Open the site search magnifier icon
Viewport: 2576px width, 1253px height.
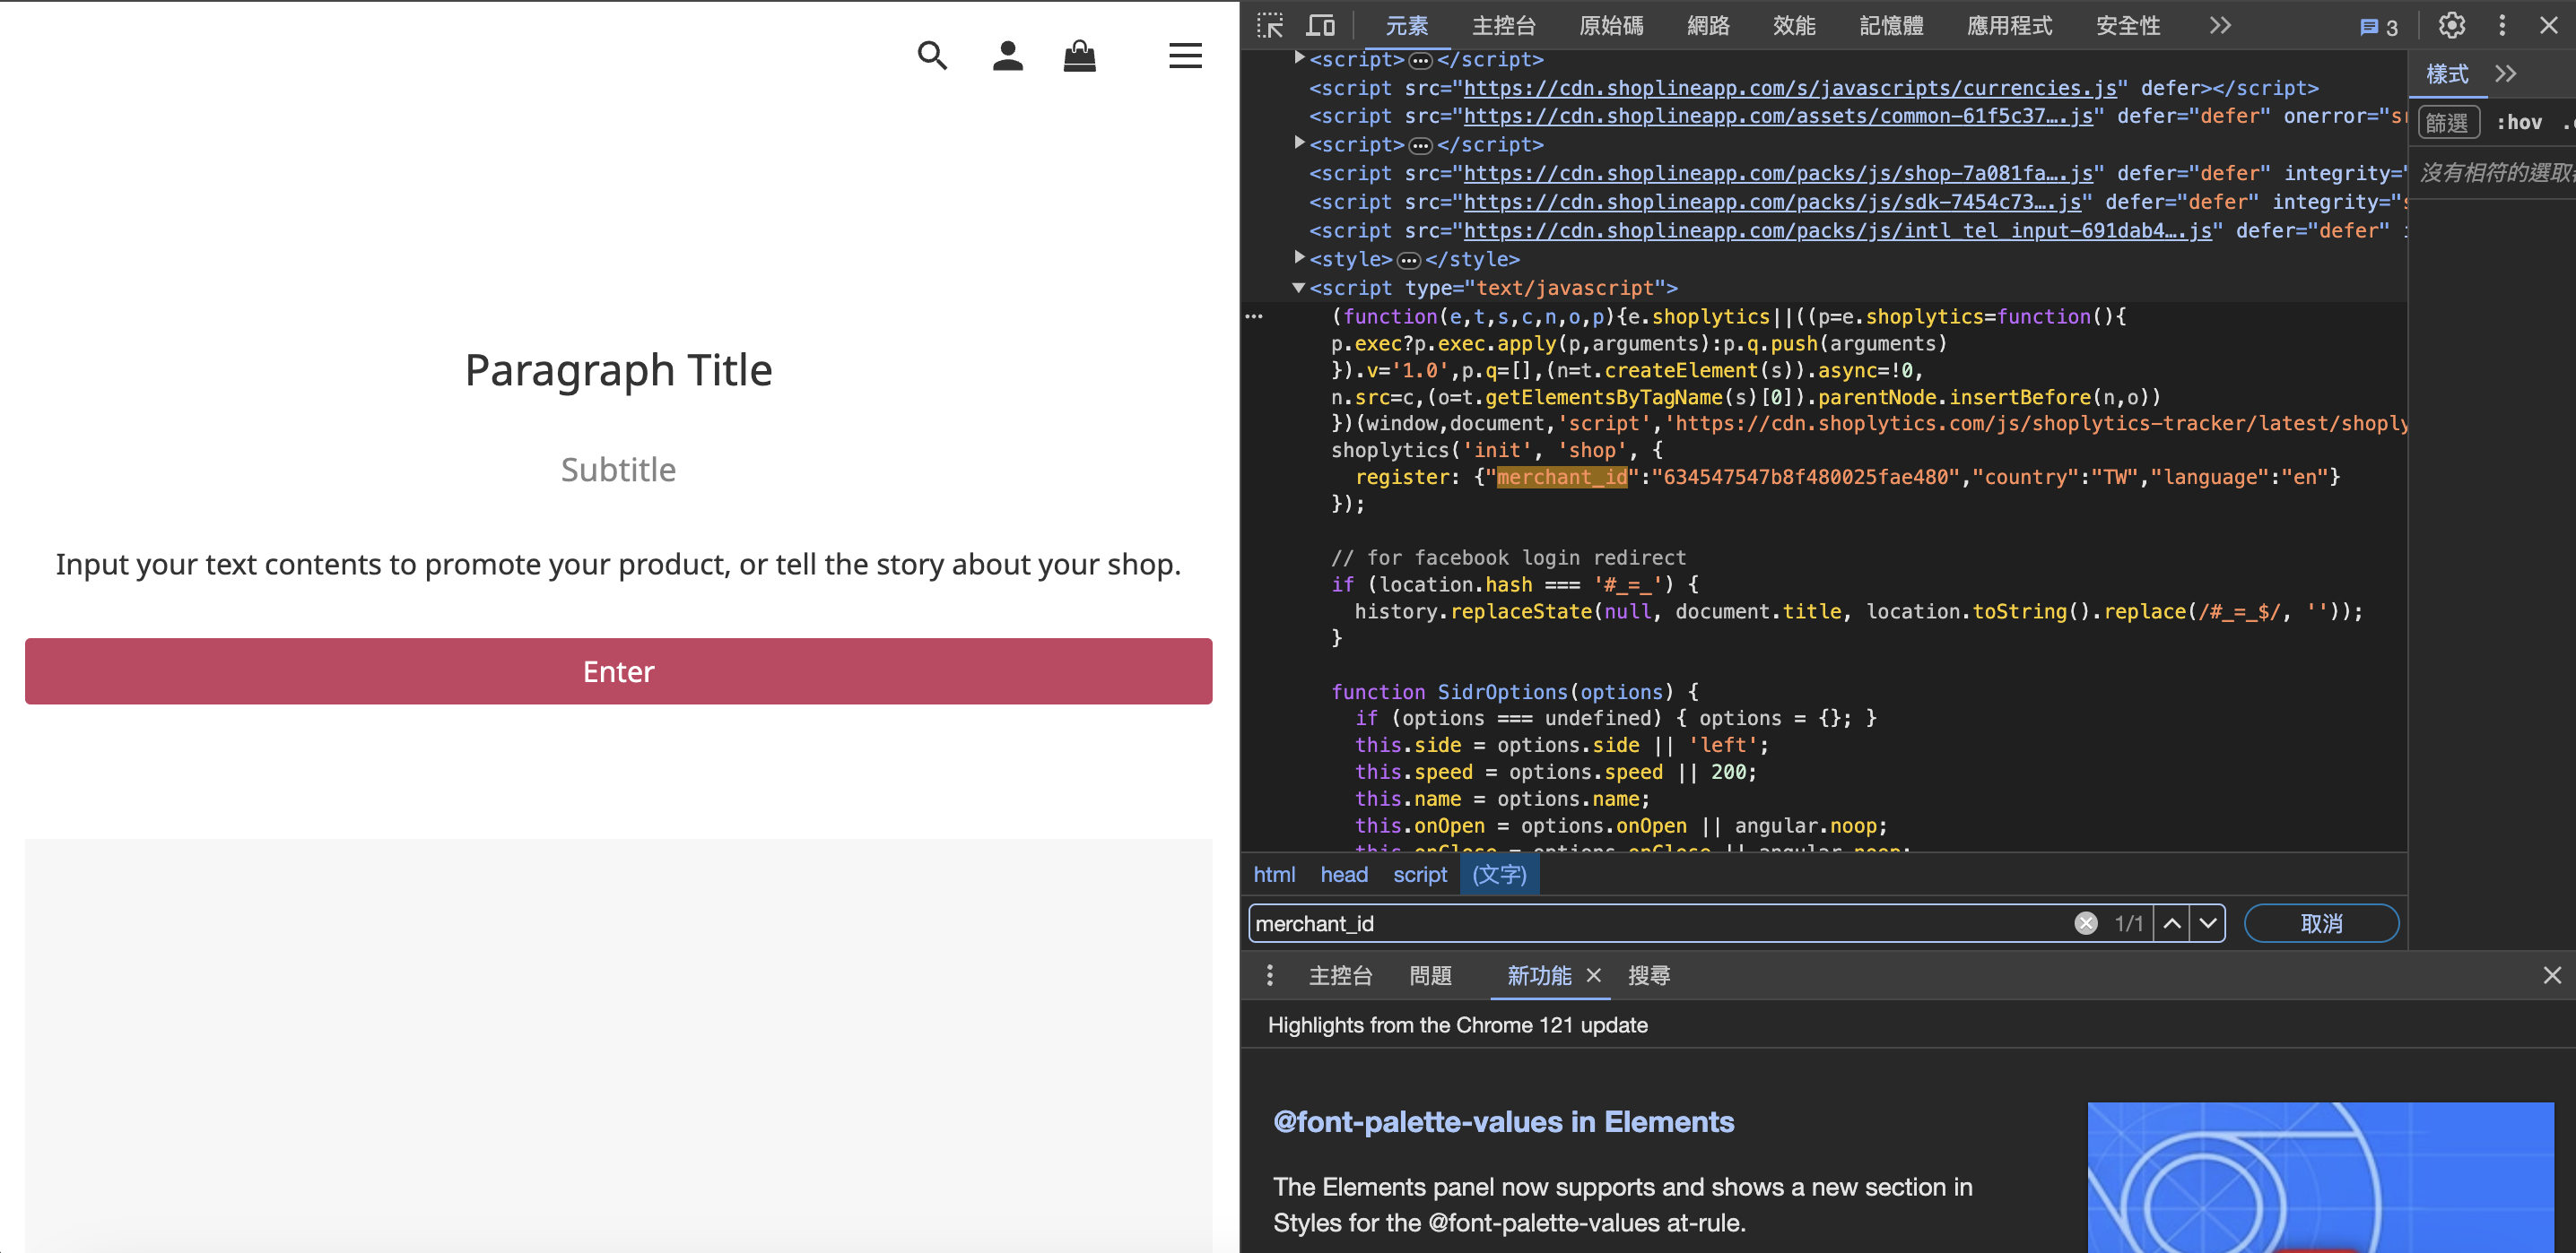[x=932, y=56]
